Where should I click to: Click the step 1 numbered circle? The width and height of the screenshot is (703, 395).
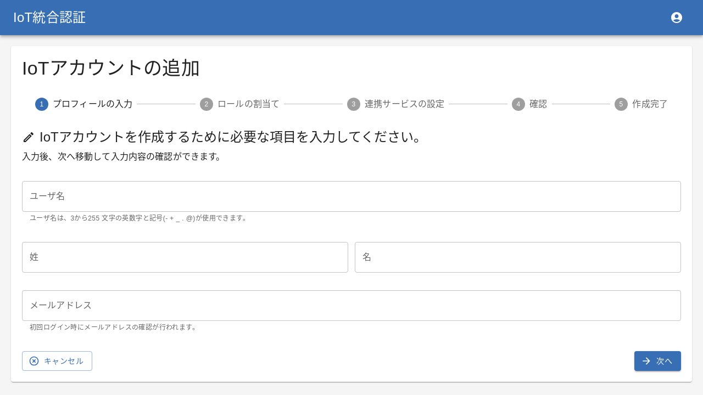[42, 104]
